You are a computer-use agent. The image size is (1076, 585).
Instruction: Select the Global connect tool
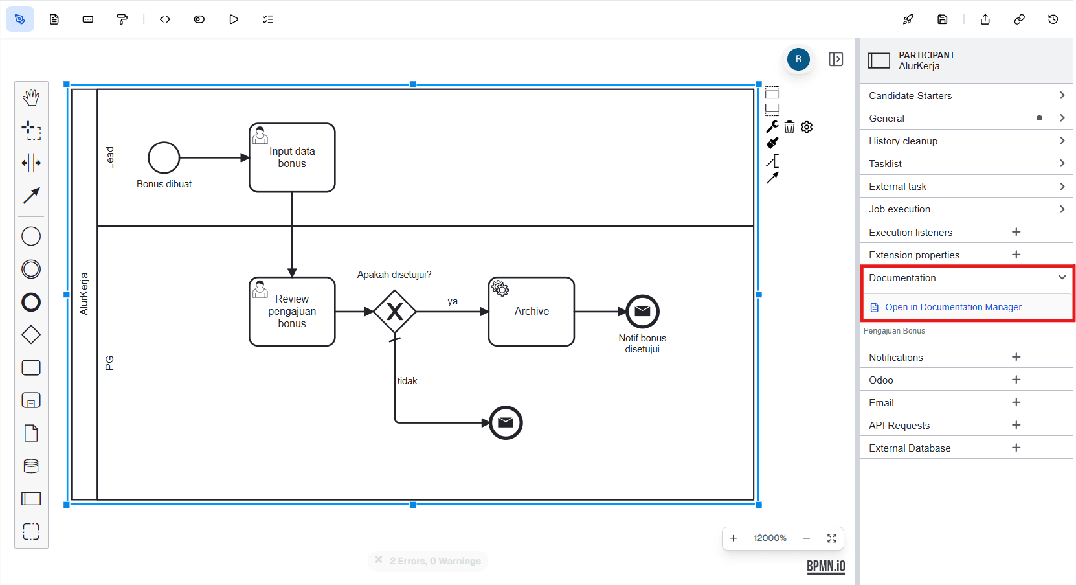click(31, 196)
